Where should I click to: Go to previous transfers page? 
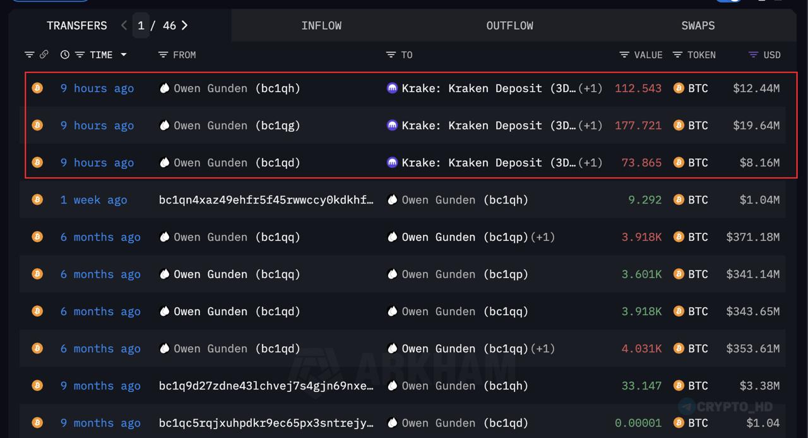click(x=124, y=25)
